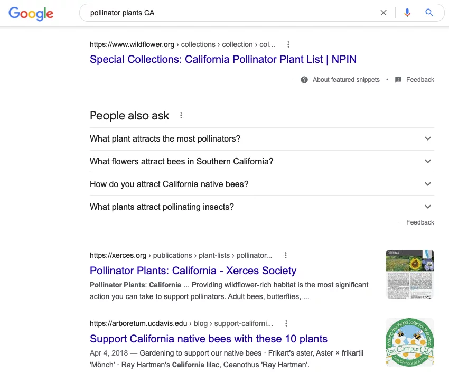449x382 pixels.
Task: Click the Xerces Society result thumbnail
Action: (410, 274)
